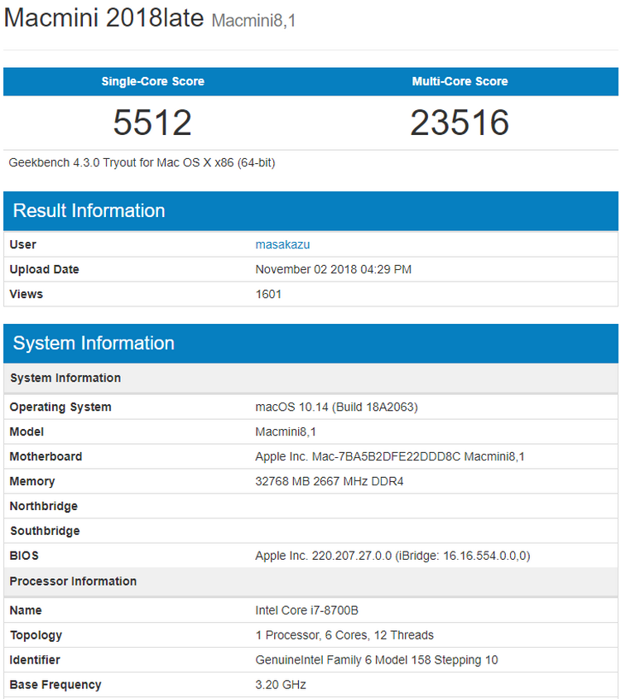Select the base frequency value 3.20 GHz
This screenshot has width=621, height=699.
tap(281, 685)
